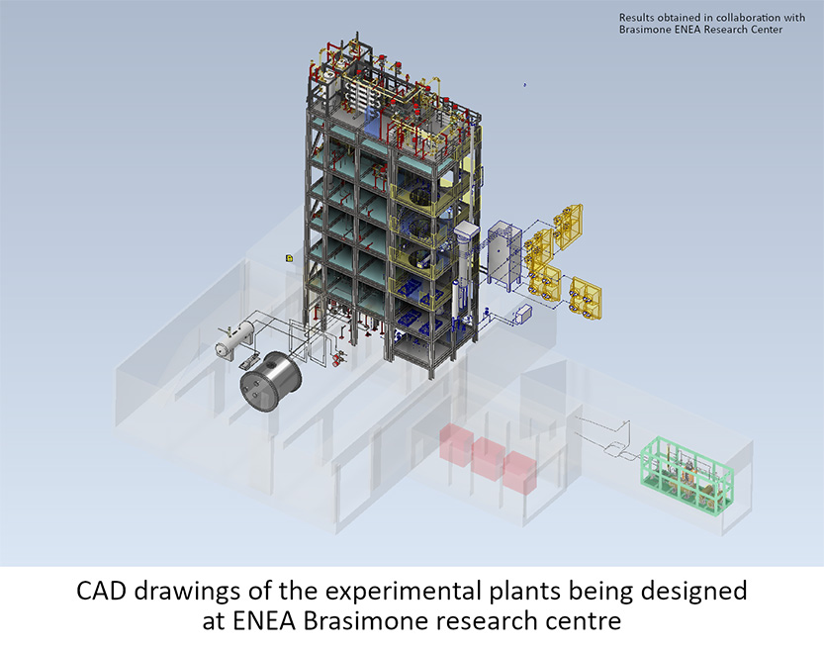Viewport: 824px width, 648px height.
Task: Select the multi-storey steel tower structure
Action: (393, 205)
